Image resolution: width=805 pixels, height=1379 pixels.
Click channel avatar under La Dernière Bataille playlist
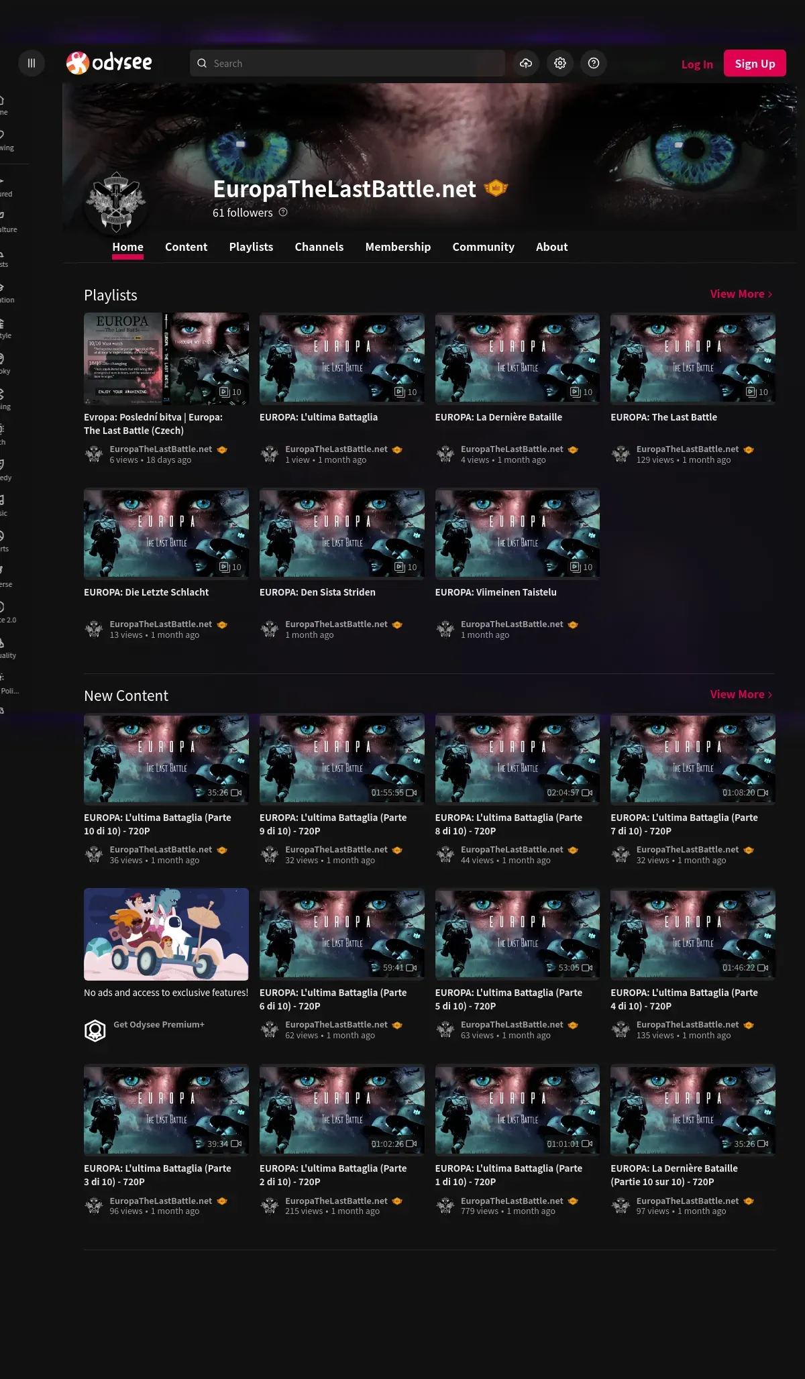[x=445, y=454]
